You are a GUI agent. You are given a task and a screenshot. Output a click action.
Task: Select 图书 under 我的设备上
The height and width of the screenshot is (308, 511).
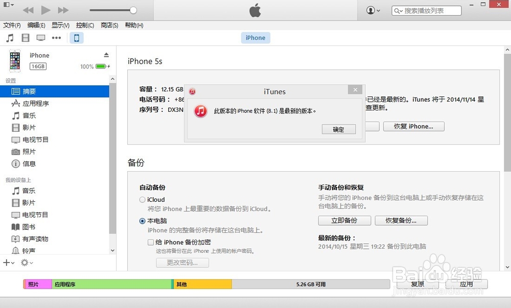(55, 227)
